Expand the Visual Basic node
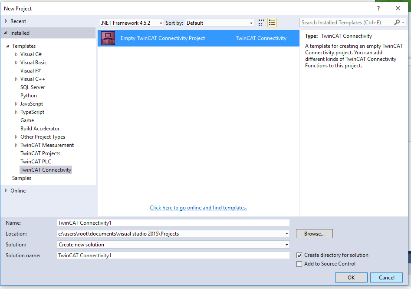This screenshot has height=289, width=411. pos(16,63)
